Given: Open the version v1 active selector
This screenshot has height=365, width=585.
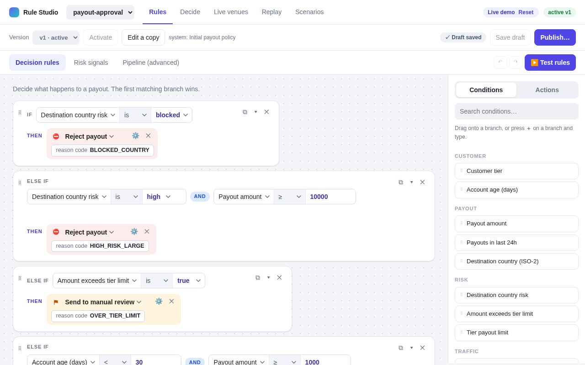Looking at the screenshot, I should tap(56, 37).
